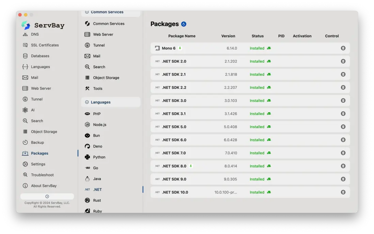Viewport: 374px width, 234px height.
Task: Delete the Mono 6 package
Action: point(343,48)
